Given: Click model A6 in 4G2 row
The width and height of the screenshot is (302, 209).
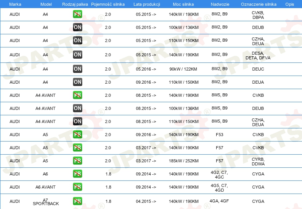Looking at the screenshot, I should (x=45, y=174).
